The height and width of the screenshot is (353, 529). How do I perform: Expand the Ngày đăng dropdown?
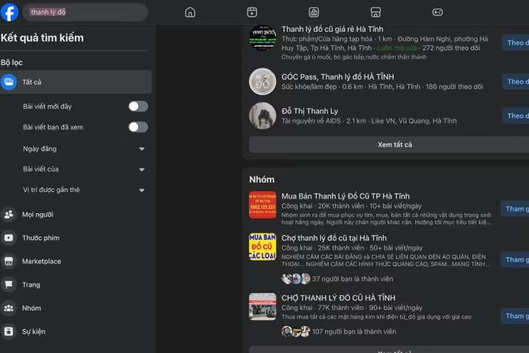click(x=142, y=149)
